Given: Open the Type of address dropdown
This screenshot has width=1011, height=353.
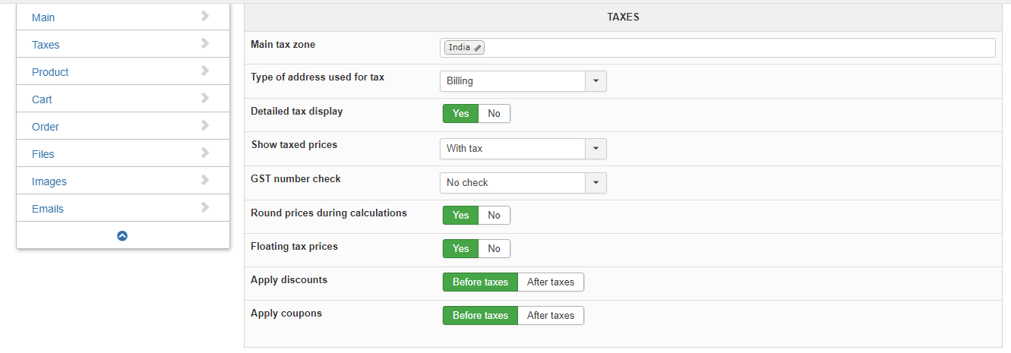Looking at the screenshot, I should pos(596,81).
